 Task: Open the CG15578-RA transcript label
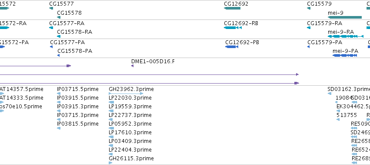75,32
